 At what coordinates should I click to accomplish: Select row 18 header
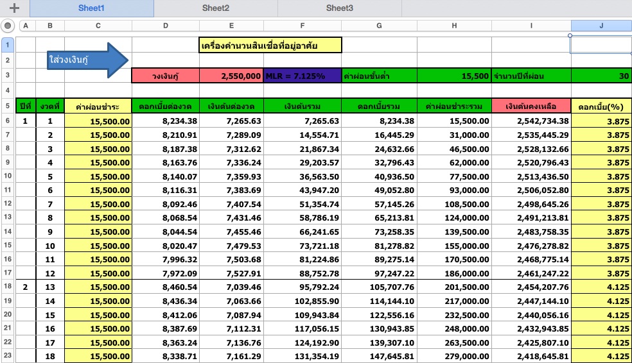pos(8,287)
